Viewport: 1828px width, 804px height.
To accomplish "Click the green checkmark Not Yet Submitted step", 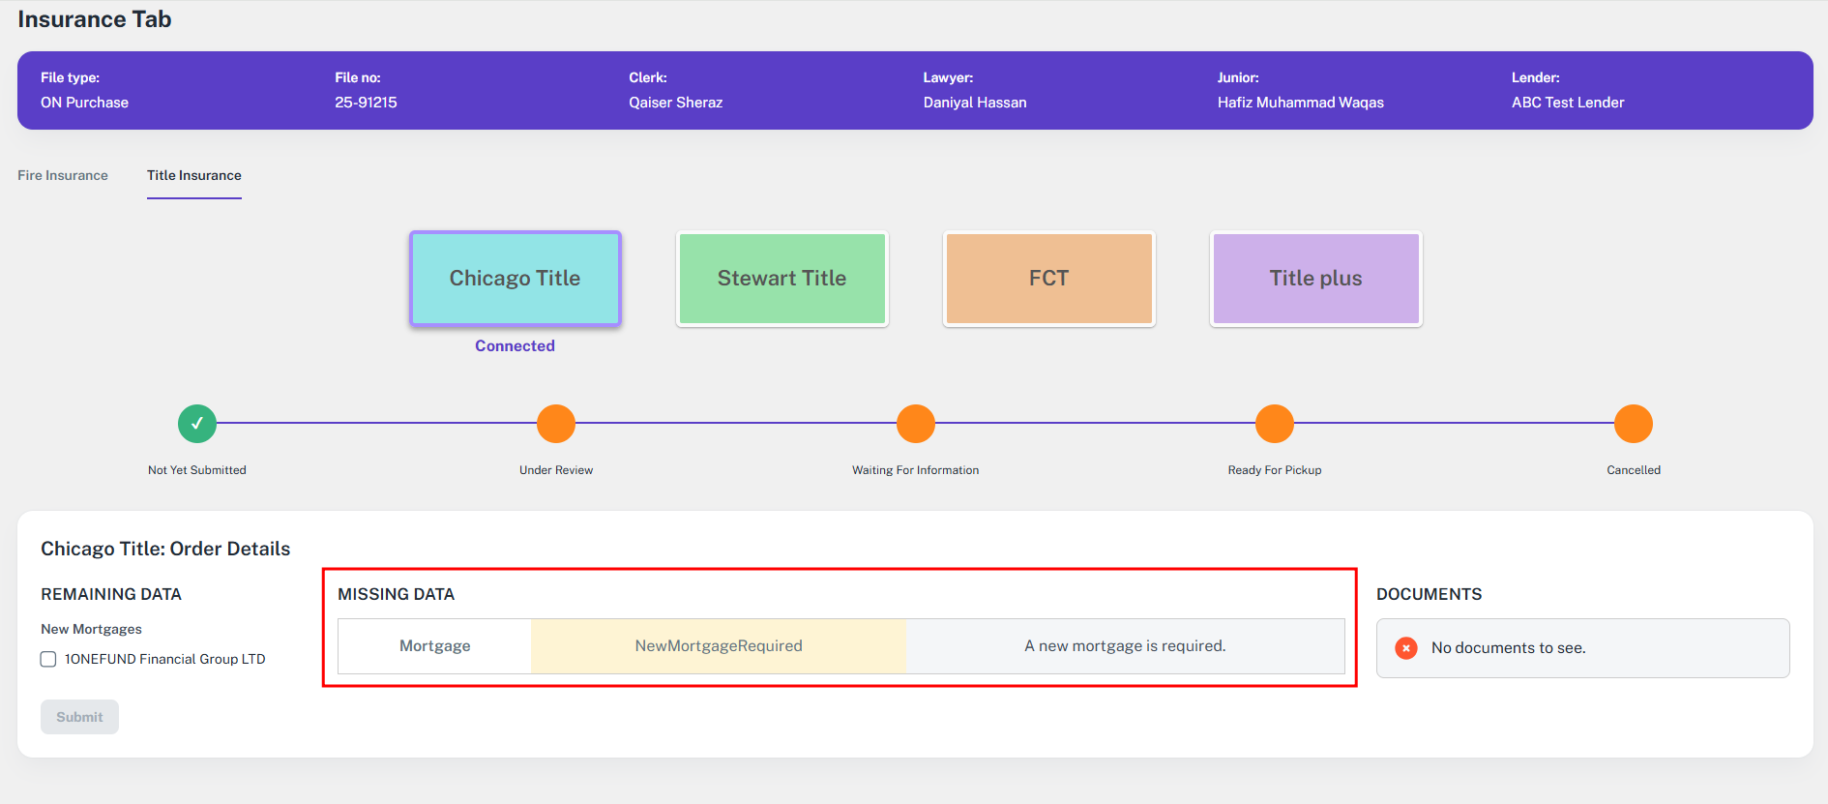I will 197,424.
